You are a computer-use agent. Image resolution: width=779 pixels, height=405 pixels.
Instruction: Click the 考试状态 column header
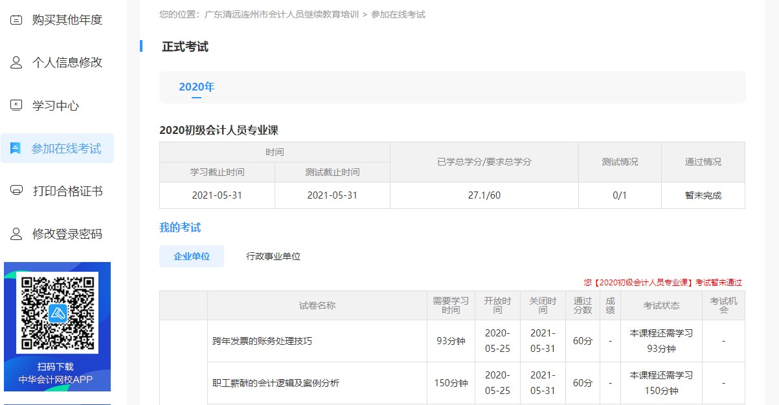(661, 305)
